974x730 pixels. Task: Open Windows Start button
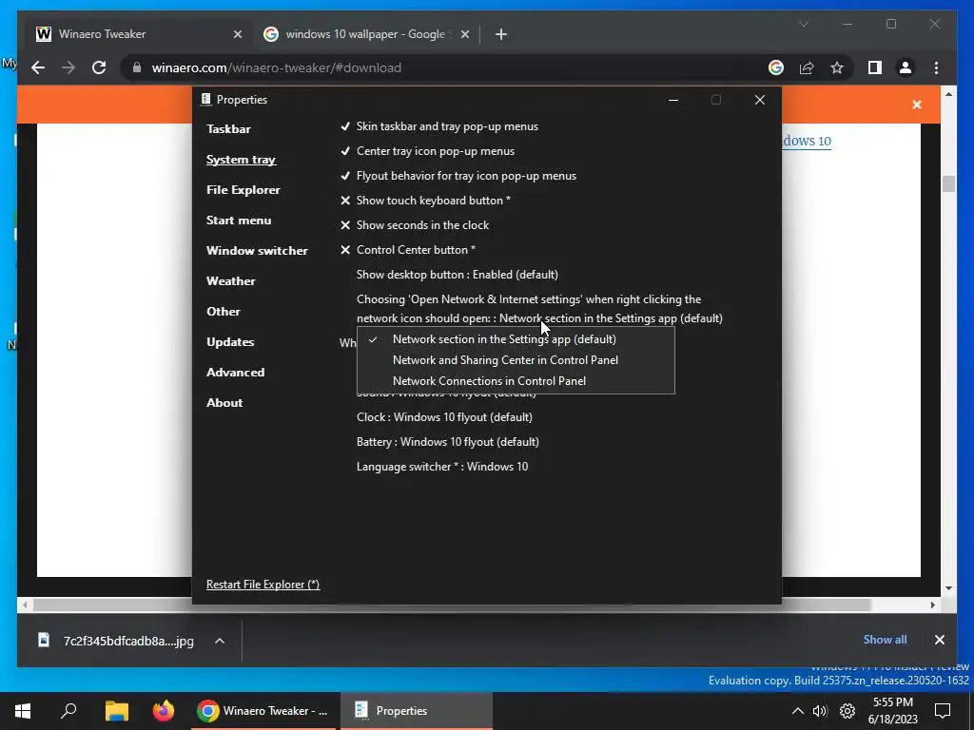23,711
